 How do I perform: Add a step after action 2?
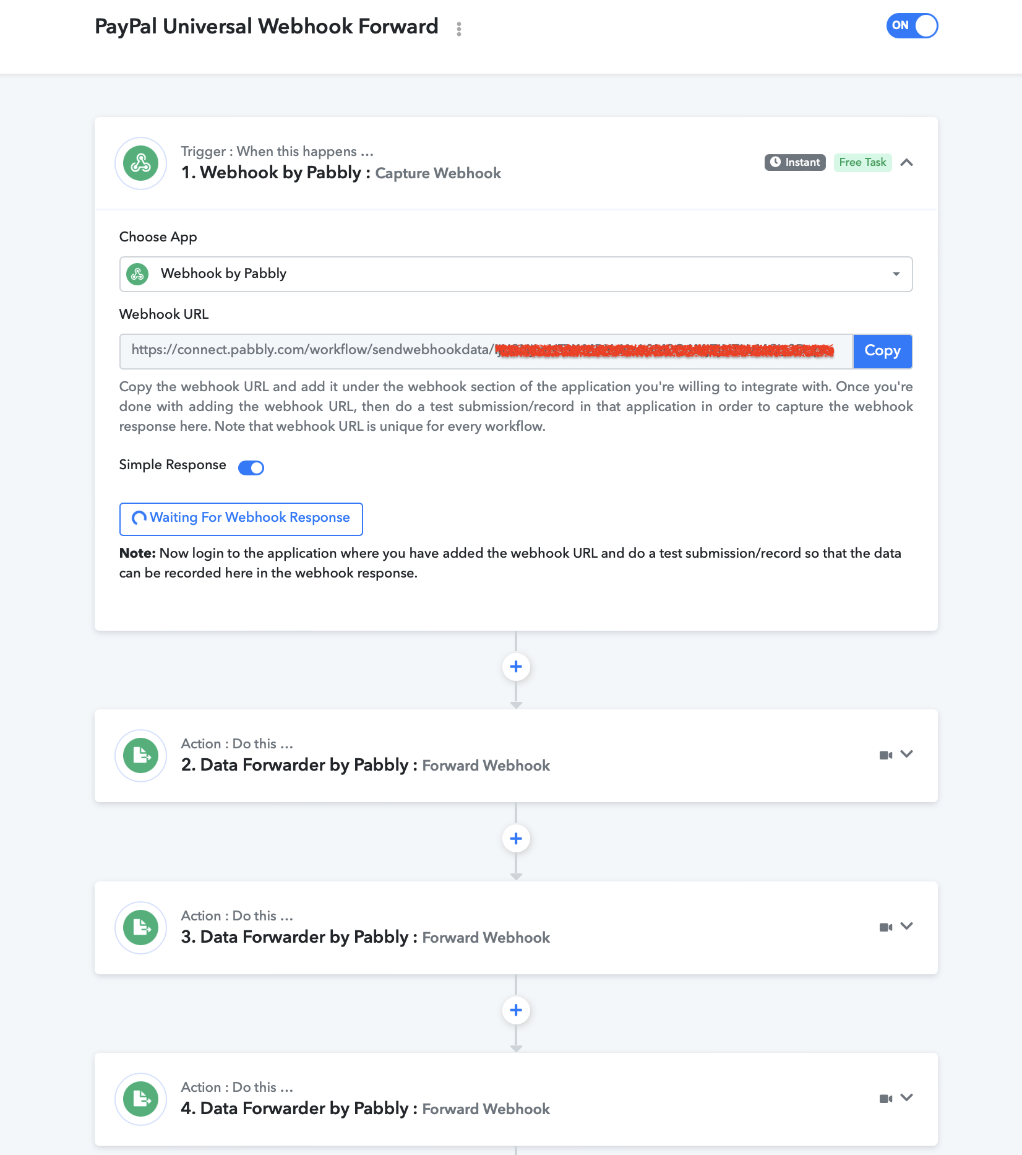click(516, 839)
